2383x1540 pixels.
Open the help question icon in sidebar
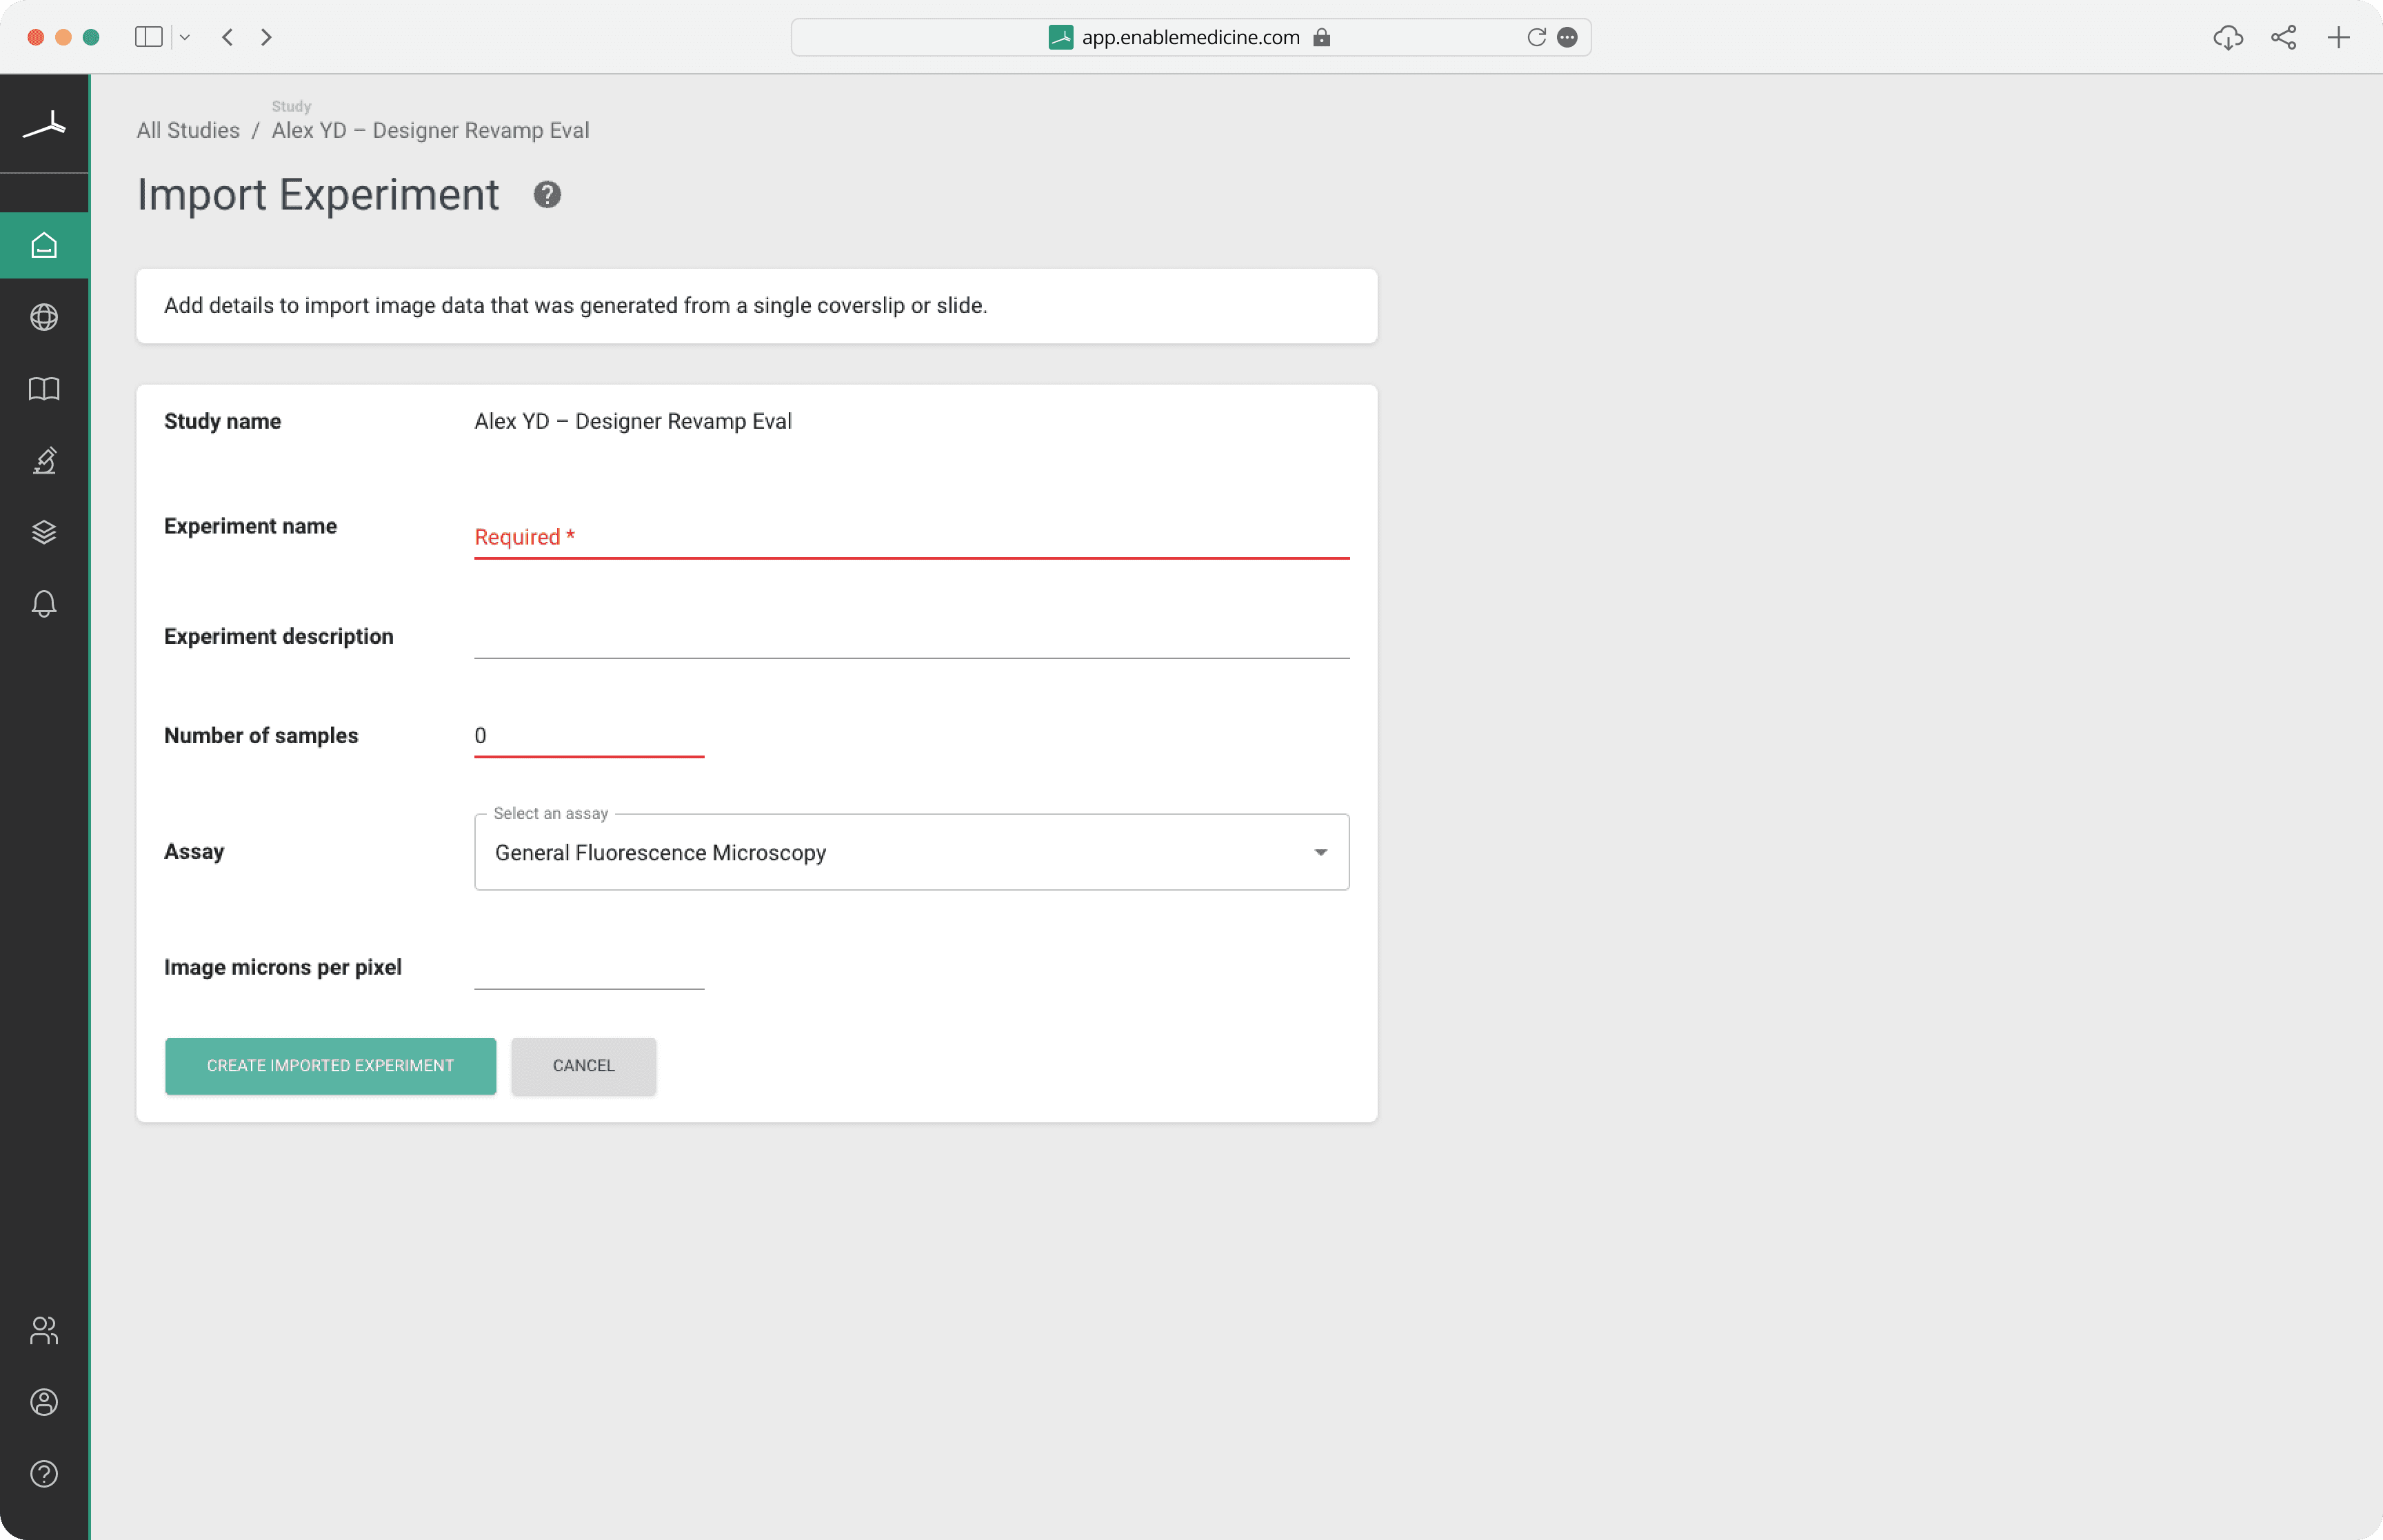pyautogui.click(x=44, y=1474)
